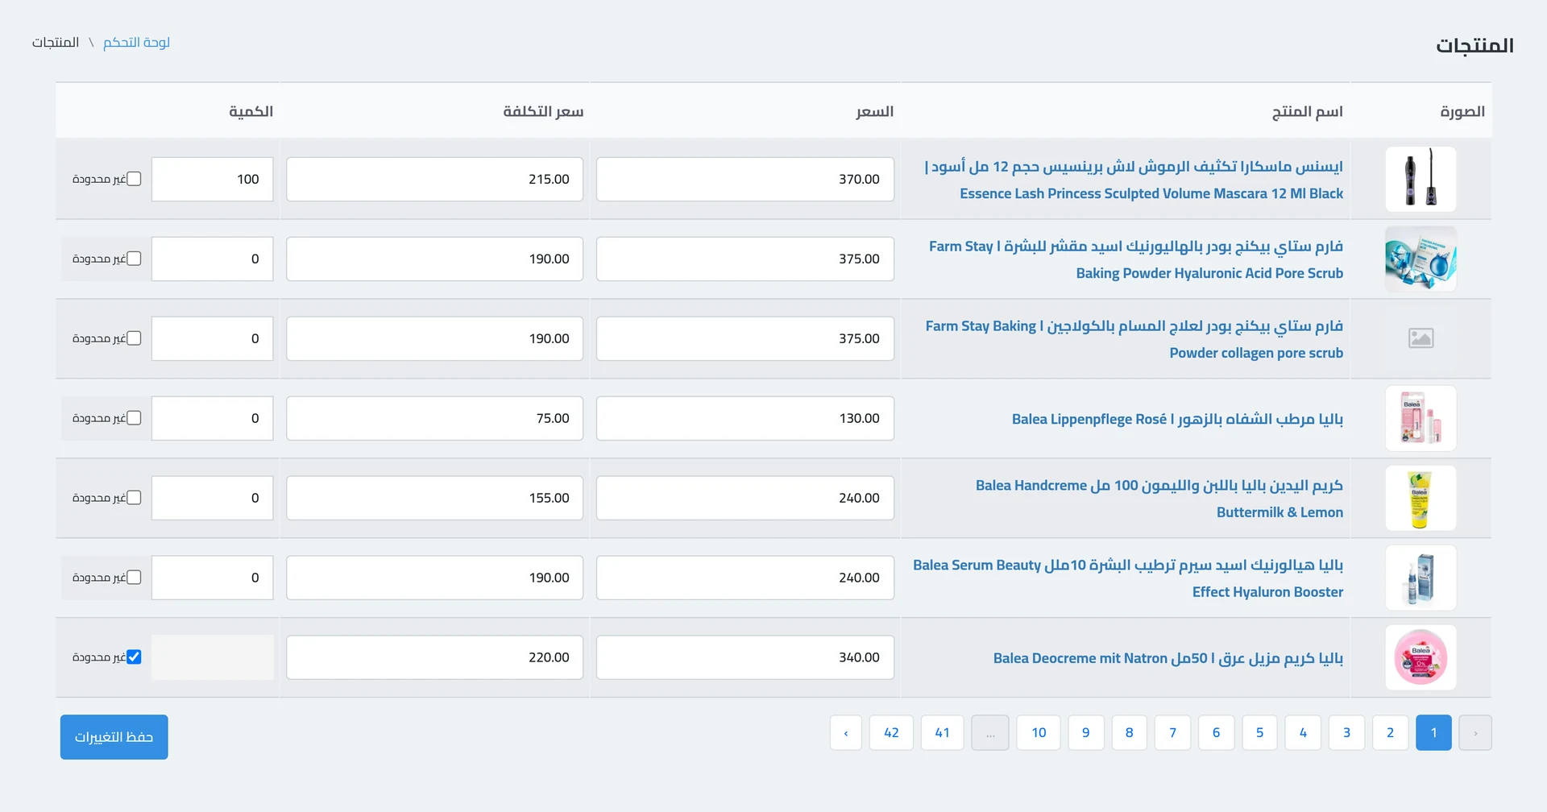Viewport: 1547px width, 812px height.
Task: Edit quantity field for Balea Lippenpflege Rosé
Action: pyautogui.click(x=213, y=418)
